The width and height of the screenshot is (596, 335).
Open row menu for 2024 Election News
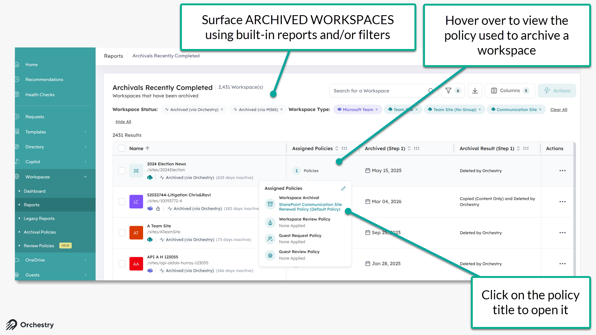coord(562,171)
